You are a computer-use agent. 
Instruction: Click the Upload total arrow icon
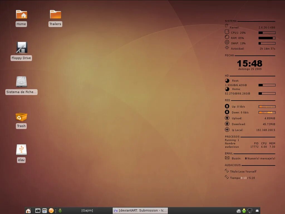[x=227, y=118]
